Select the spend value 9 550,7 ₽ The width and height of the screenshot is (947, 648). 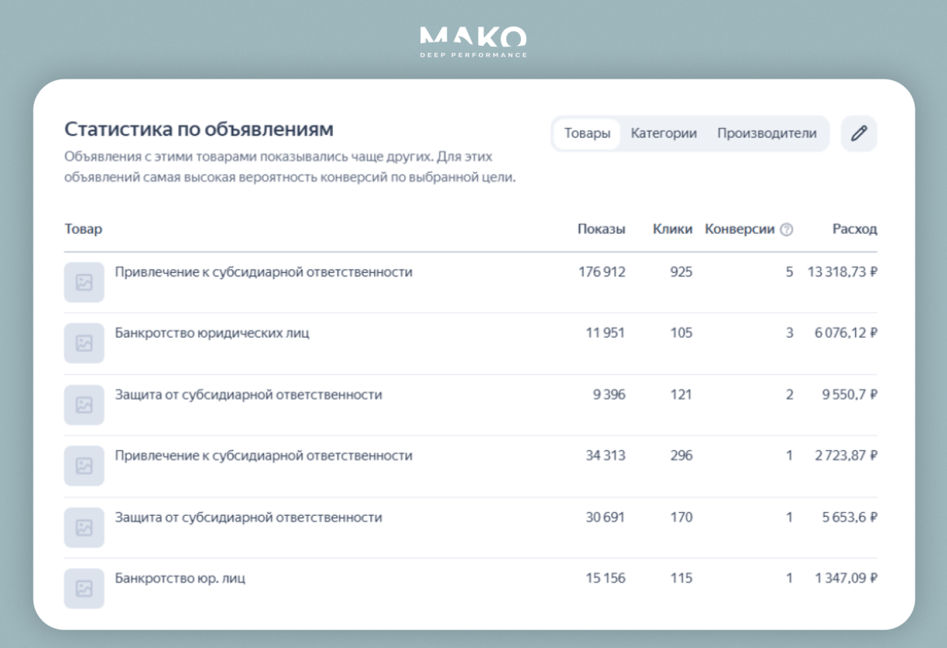click(849, 394)
